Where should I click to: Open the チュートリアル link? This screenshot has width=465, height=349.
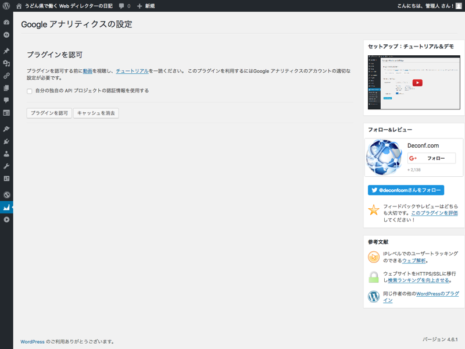pyautogui.click(x=133, y=71)
